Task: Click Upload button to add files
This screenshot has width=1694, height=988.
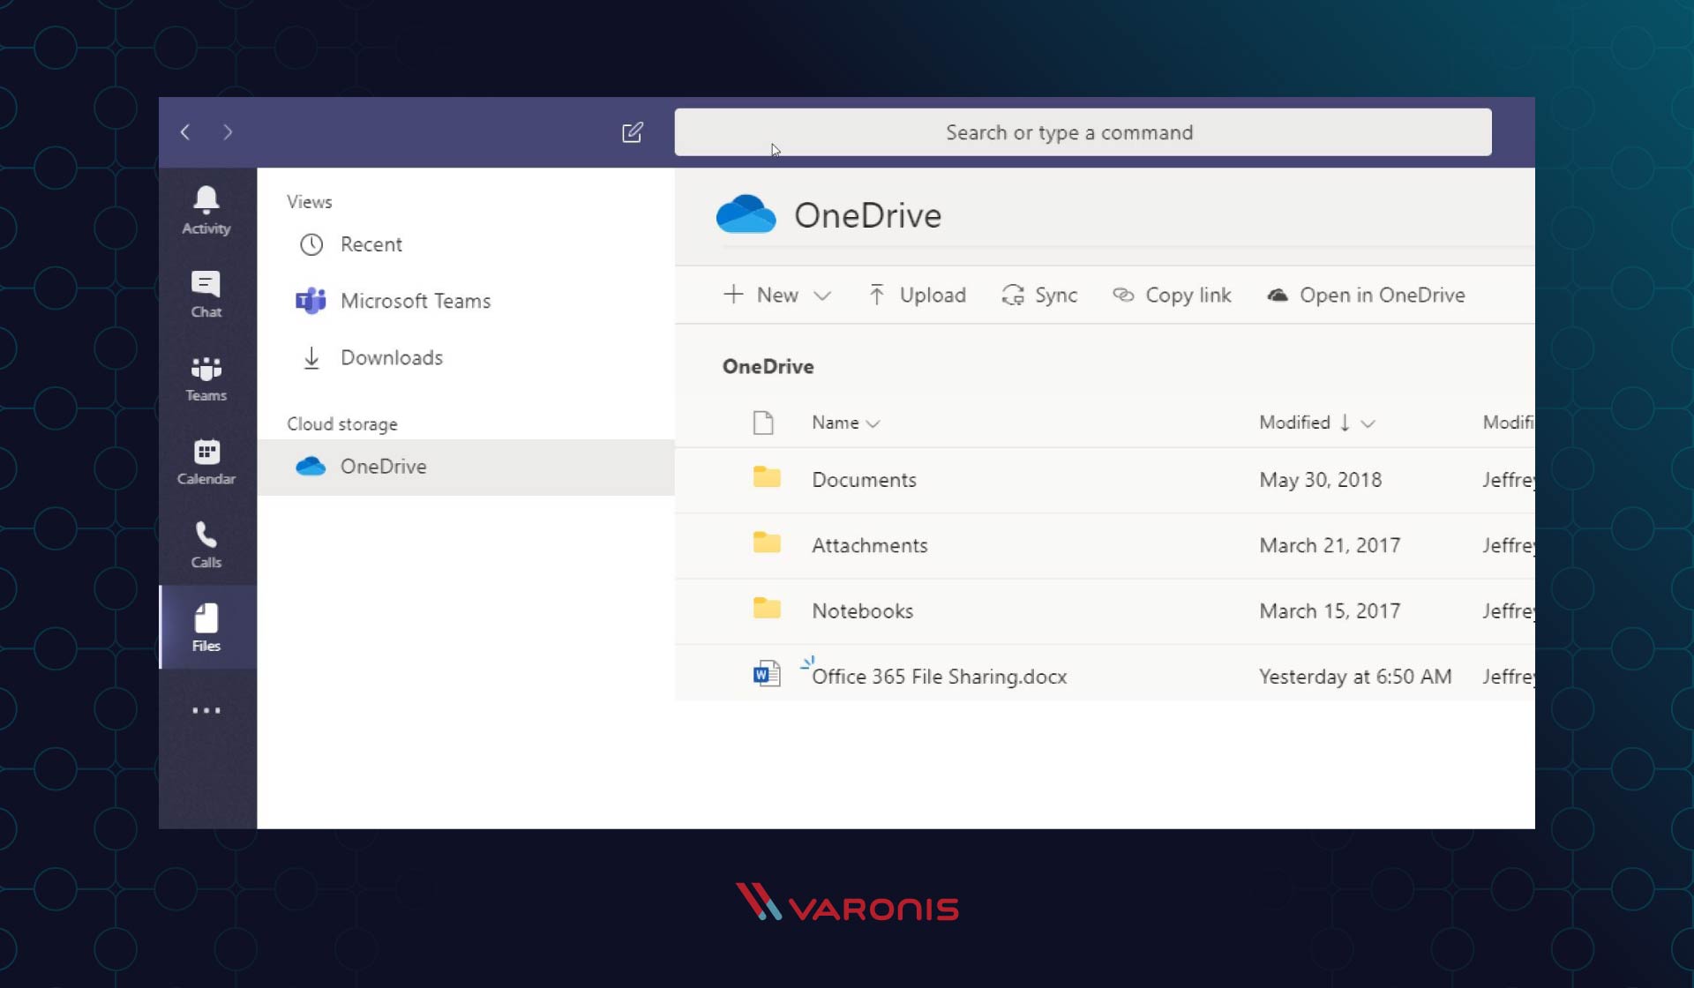Action: [x=918, y=296]
